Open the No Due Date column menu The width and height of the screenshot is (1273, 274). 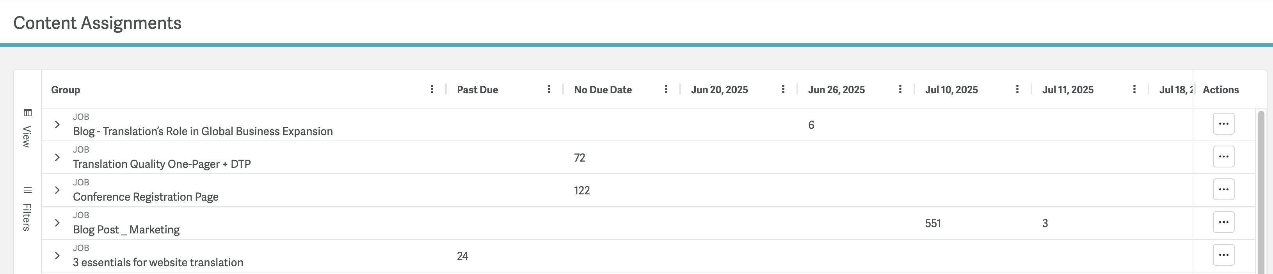(666, 89)
